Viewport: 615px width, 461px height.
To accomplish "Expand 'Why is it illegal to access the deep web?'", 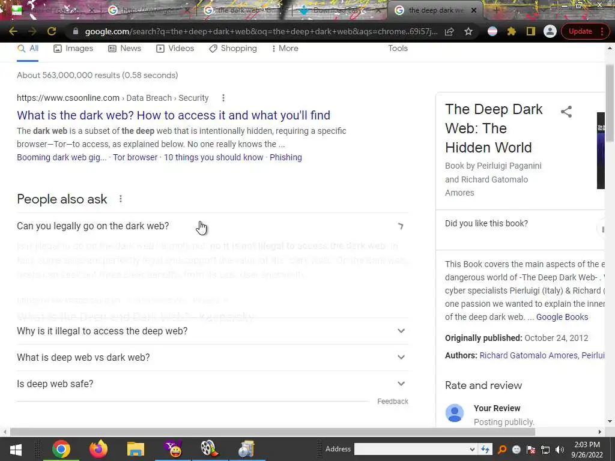I will [x=212, y=331].
